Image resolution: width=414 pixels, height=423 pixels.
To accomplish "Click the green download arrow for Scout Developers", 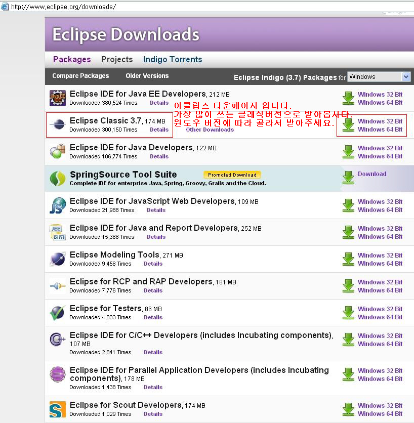I will click(x=348, y=409).
